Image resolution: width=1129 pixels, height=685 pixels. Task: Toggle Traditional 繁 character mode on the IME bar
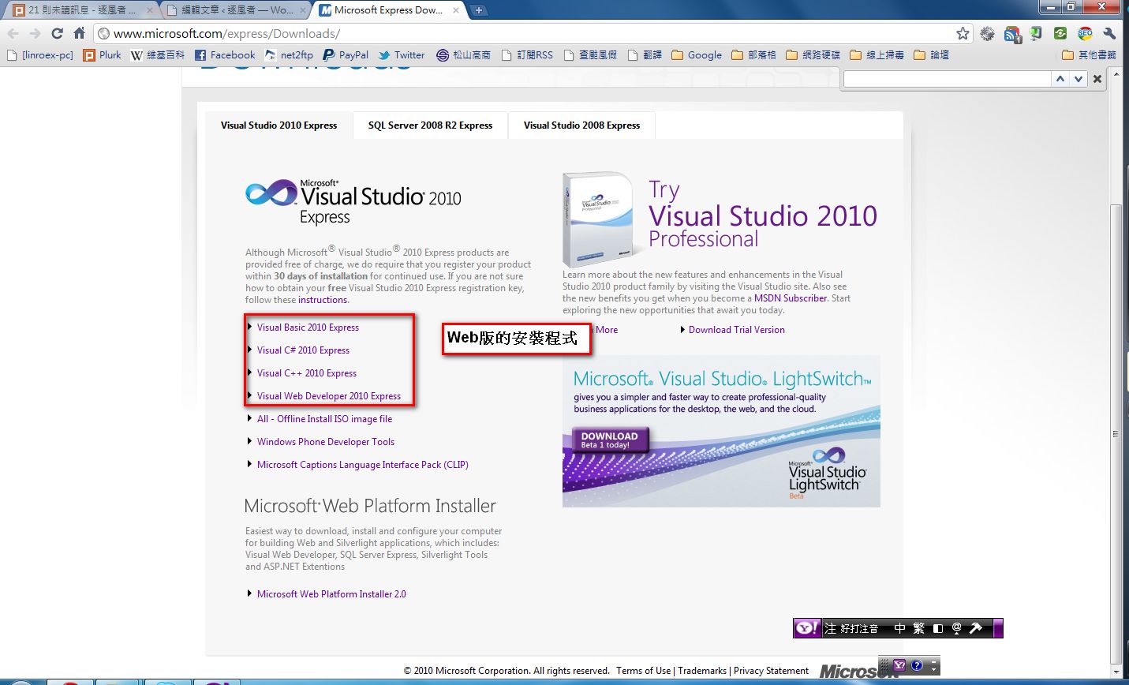[x=919, y=628]
